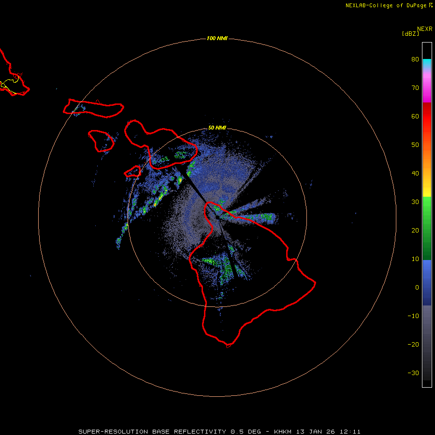The height and width of the screenshot is (435, 435).
Task: Click the 60 value on the dBZ scale
Action: coord(415,116)
